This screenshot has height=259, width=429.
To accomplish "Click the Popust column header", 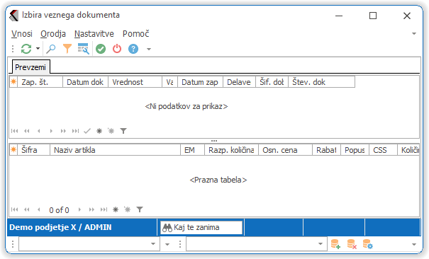I will coord(355,150).
